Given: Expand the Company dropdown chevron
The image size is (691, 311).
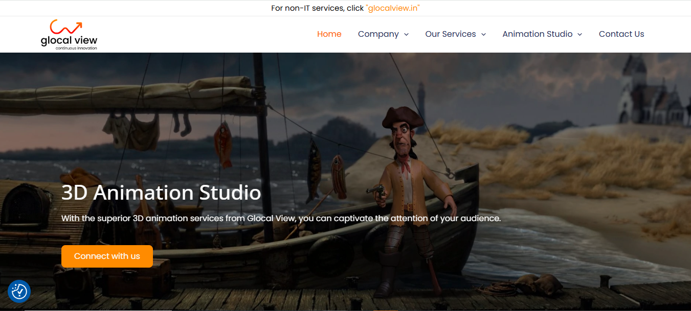Looking at the screenshot, I should coord(406,35).
